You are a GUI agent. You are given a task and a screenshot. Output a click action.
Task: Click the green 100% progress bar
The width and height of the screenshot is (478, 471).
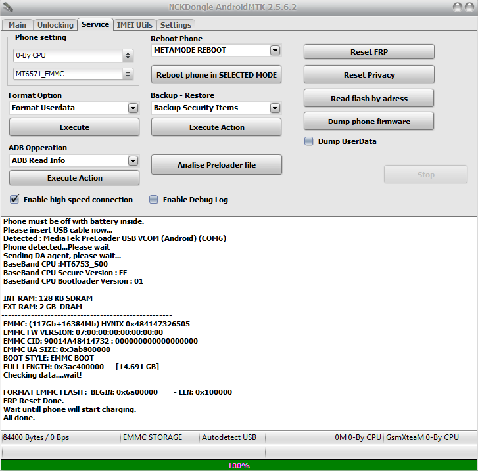[239, 465]
